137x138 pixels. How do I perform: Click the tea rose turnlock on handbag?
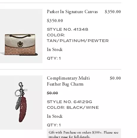[20, 44]
